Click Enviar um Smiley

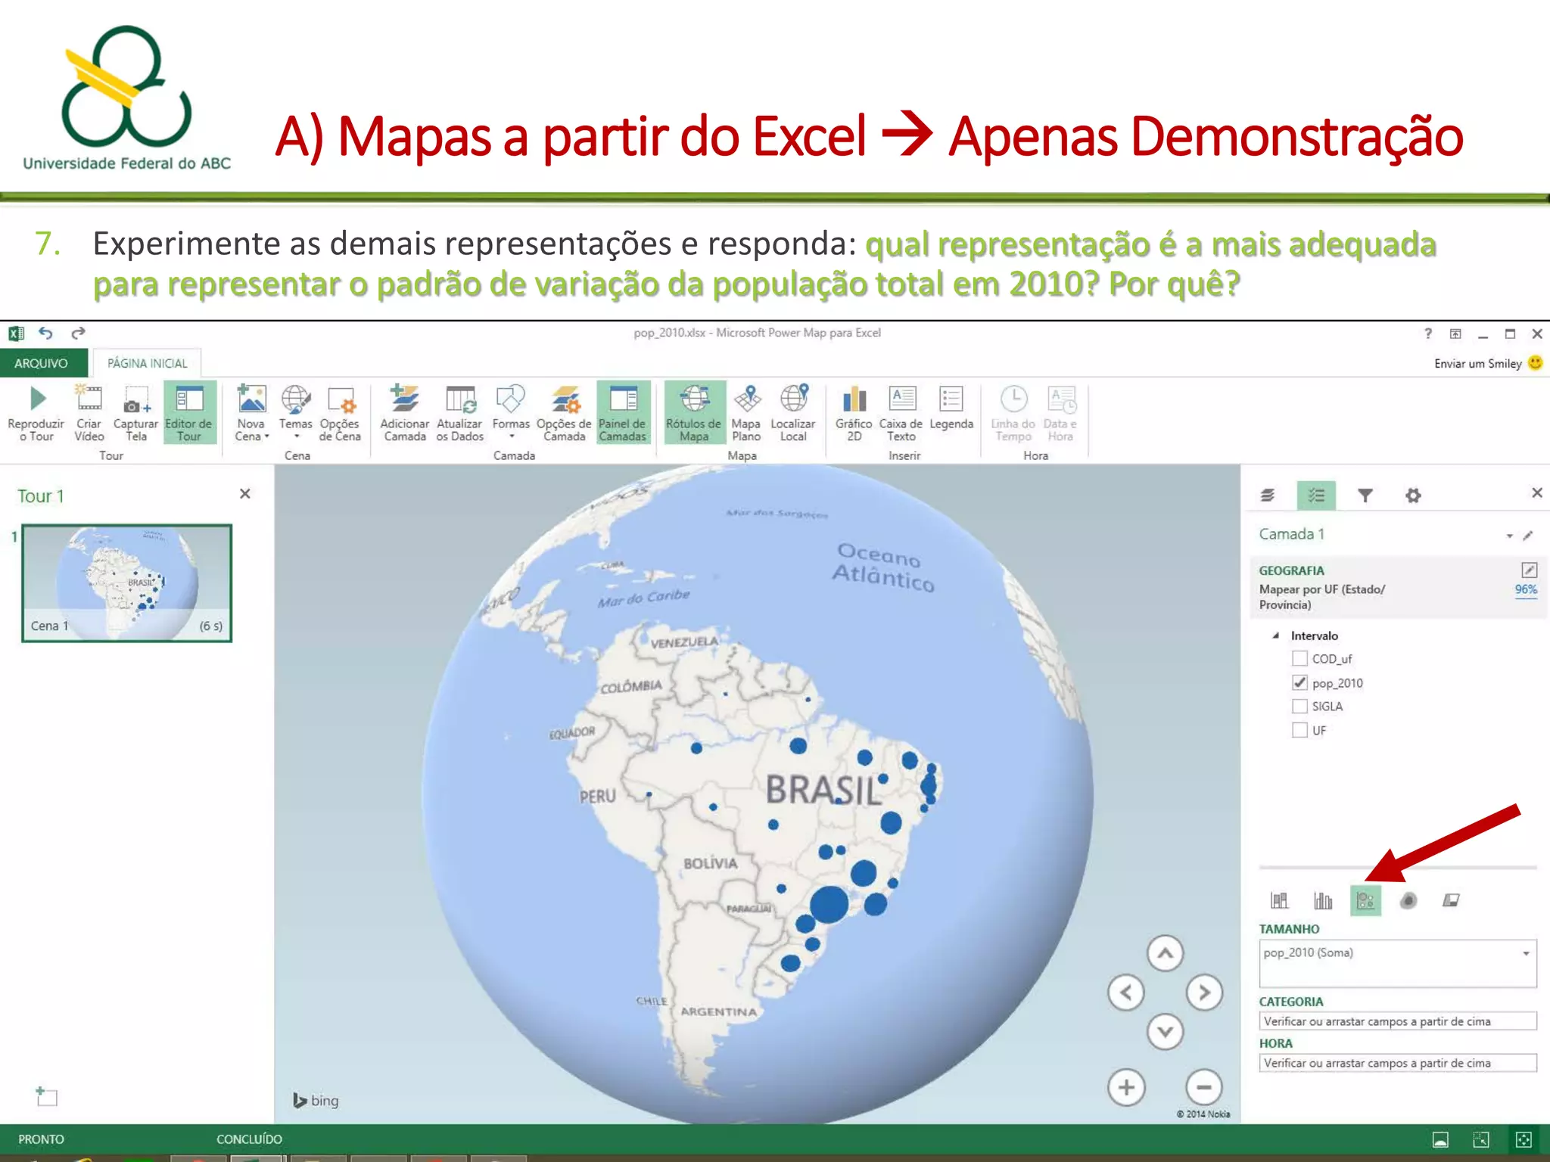tap(1486, 364)
